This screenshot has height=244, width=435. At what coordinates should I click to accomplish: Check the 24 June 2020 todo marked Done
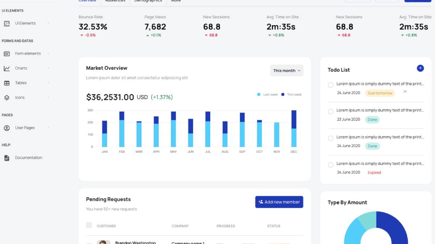(x=331, y=138)
